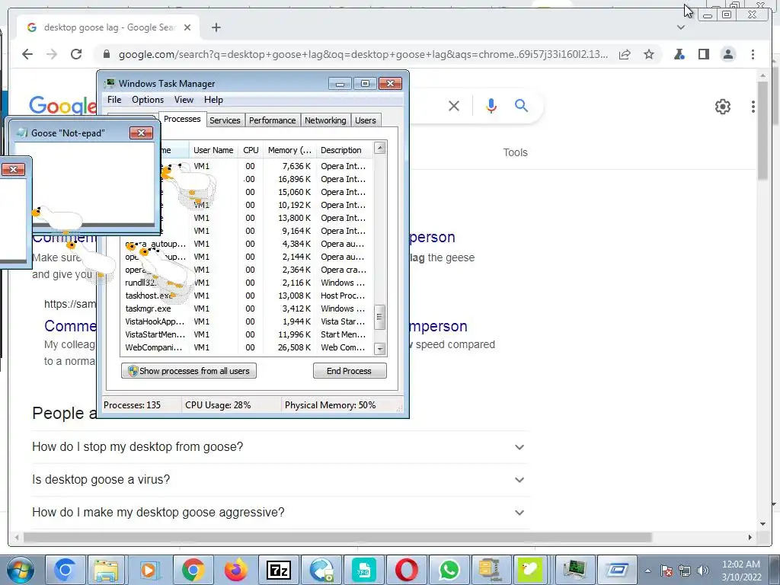Reload the Google search page
Viewport: 780px width, 585px height.
coord(76,54)
